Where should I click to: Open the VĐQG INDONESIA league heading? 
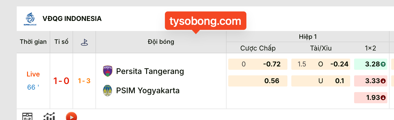click(72, 19)
